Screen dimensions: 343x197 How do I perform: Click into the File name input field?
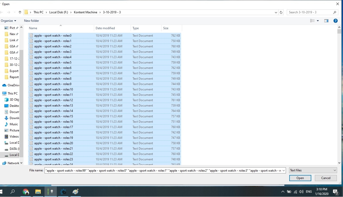pyautogui.click(x=163, y=171)
